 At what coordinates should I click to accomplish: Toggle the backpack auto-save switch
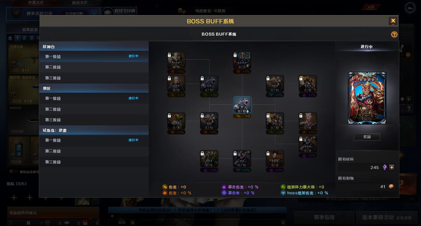click(13, 172)
